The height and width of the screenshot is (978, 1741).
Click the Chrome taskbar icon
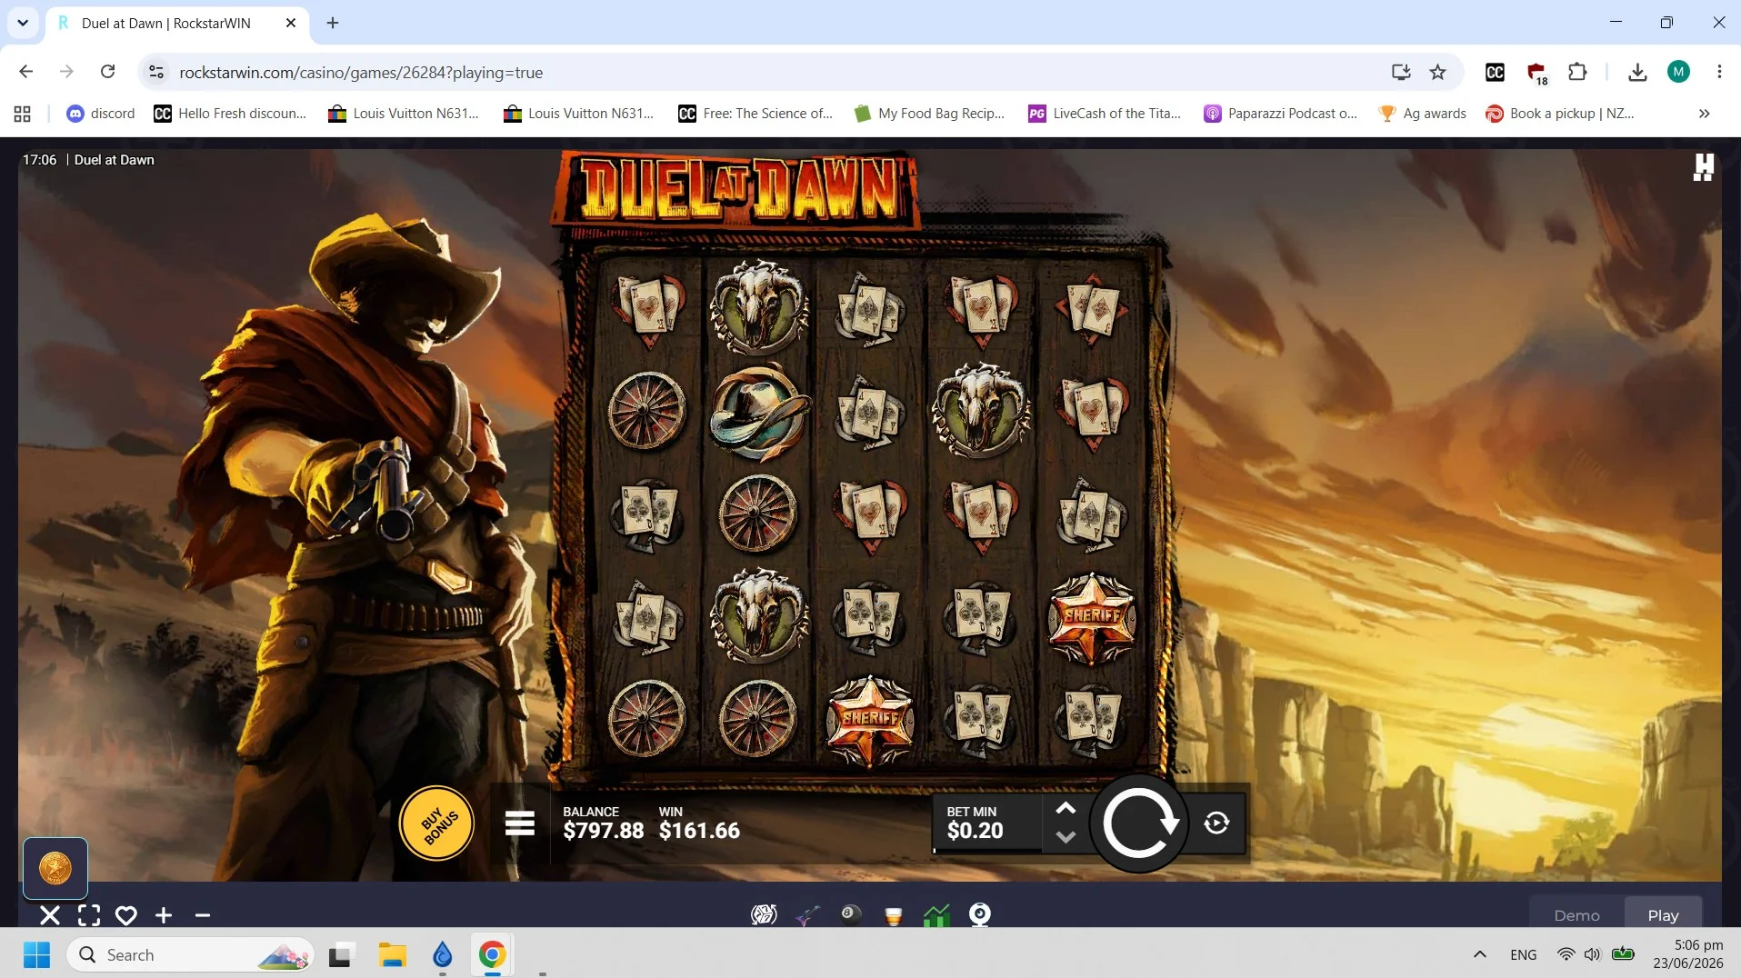coord(492,954)
